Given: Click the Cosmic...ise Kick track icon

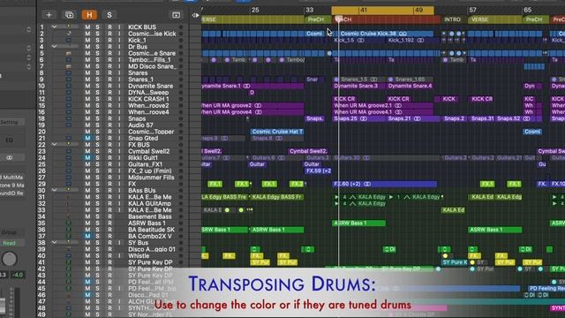Looking at the screenshot, I should pyautogui.click(x=69, y=34).
